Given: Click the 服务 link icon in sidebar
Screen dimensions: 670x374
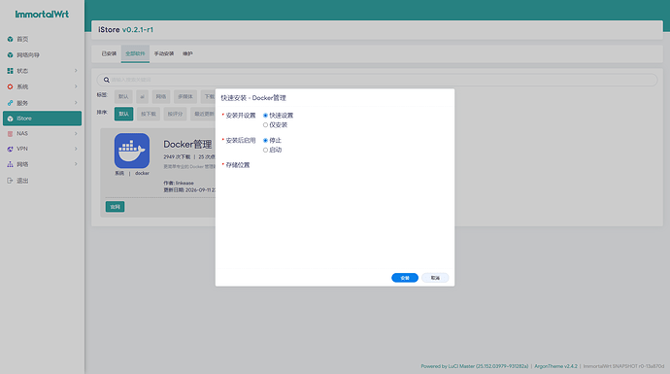Looking at the screenshot, I should (x=10, y=103).
